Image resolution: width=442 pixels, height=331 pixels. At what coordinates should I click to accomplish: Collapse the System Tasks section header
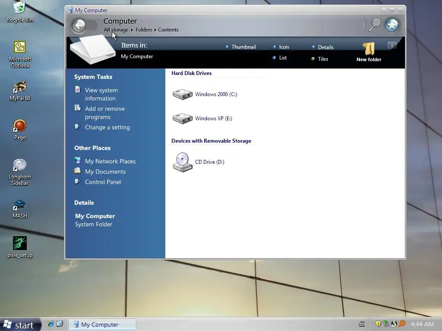point(93,77)
